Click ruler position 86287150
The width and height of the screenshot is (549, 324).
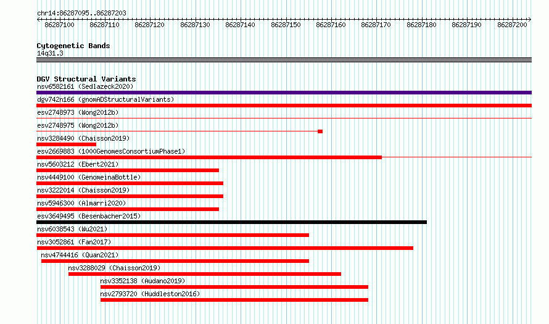pos(286,25)
